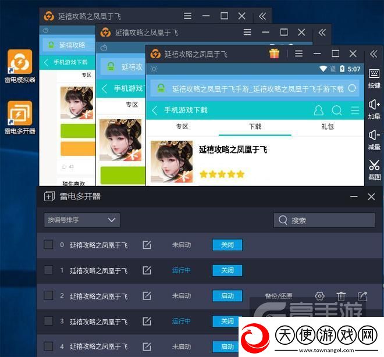The width and height of the screenshot is (384, 357).
Task: Click the Wi-Fi icon in Android status bar
Action: point(323,69)
